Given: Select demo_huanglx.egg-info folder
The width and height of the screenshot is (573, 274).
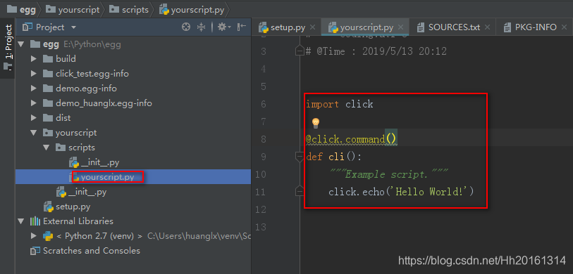Looking at the screenshot, I should click(104, 103).
